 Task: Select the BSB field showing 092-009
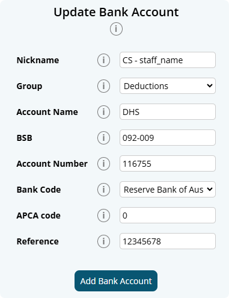click(168, 138)
